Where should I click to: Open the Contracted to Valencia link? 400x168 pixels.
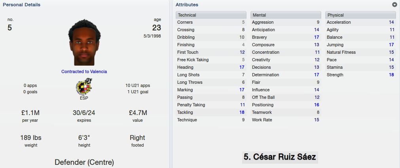pos(84,72)
